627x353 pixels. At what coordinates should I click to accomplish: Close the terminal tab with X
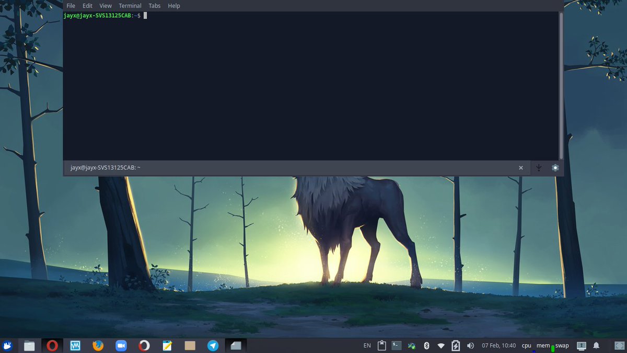click(521, 168)
